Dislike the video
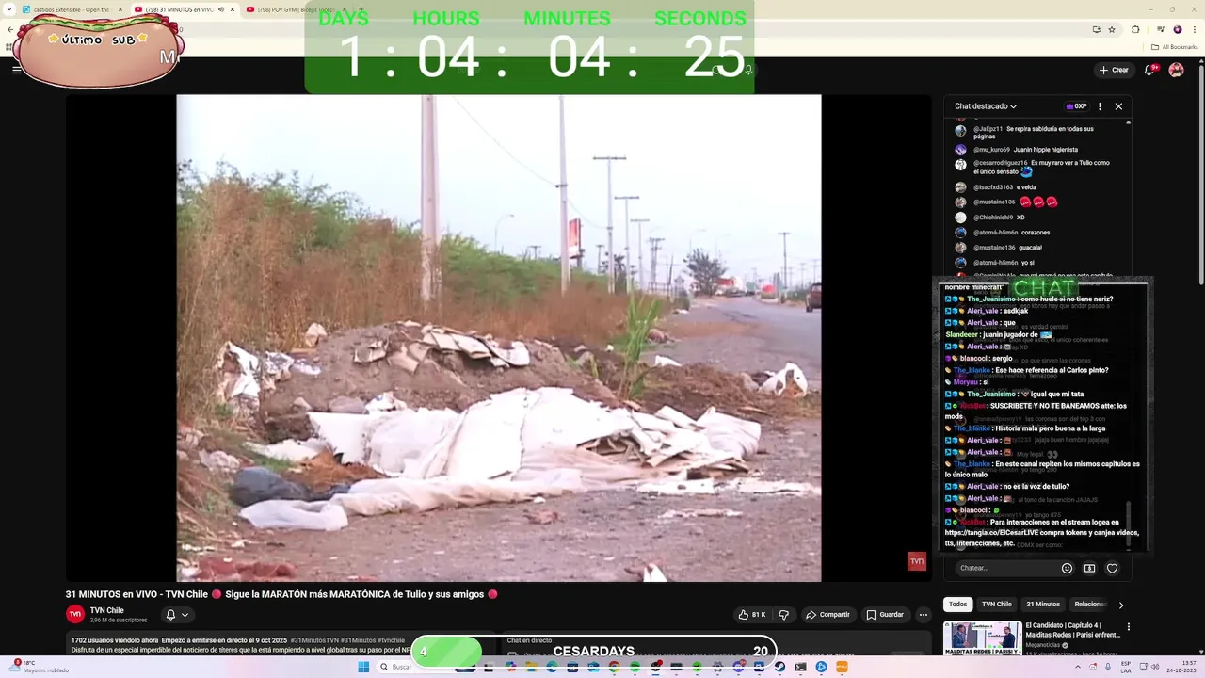Screen dimensions: 1205x678 click(783, 615)
